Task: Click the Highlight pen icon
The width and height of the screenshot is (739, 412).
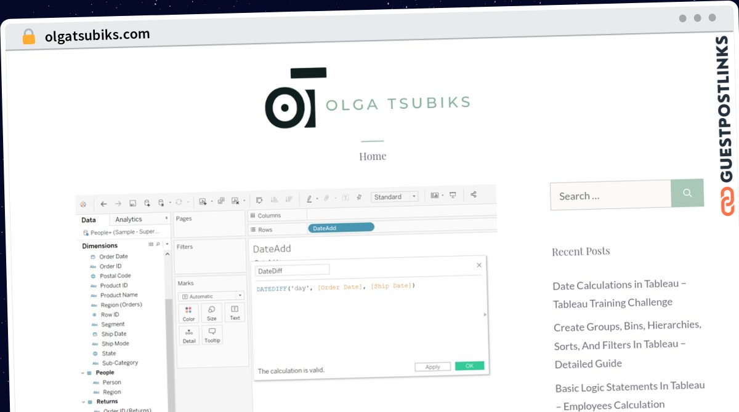Action: pyautogui.click(x=309, y=199)
